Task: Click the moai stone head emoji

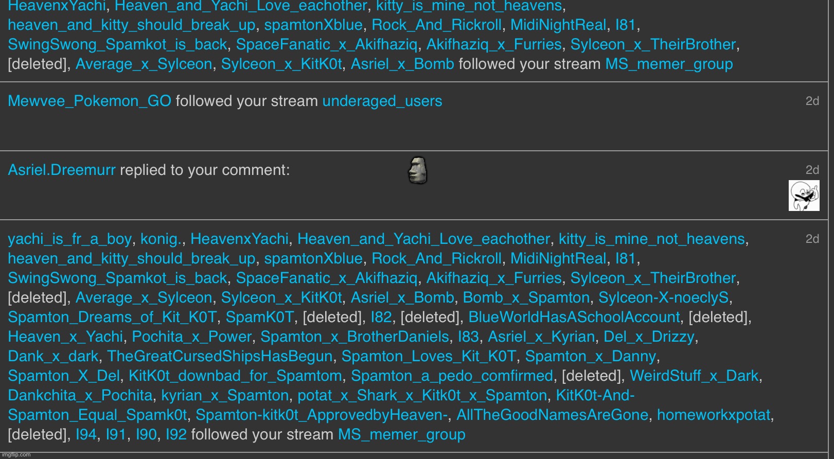Action: 418,170
